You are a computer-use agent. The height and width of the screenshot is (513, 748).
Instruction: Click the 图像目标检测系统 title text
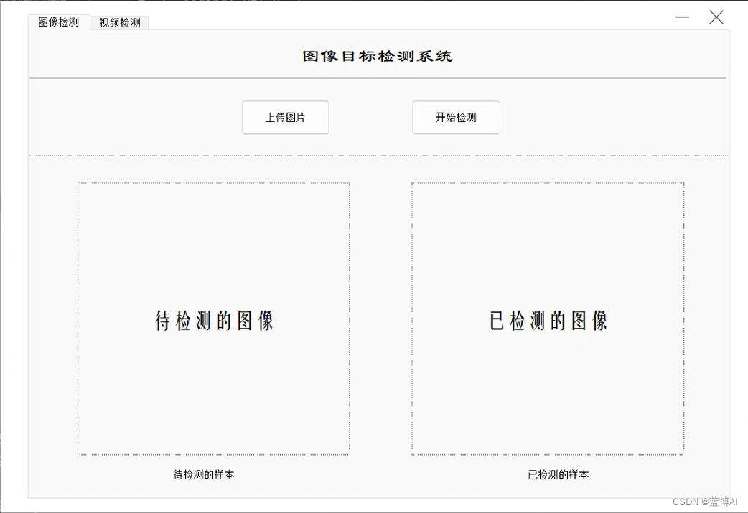378,56
